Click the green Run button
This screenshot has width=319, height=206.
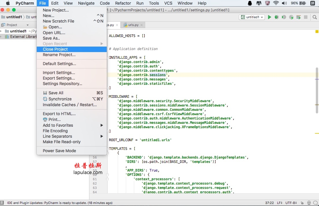coord(269,17)
